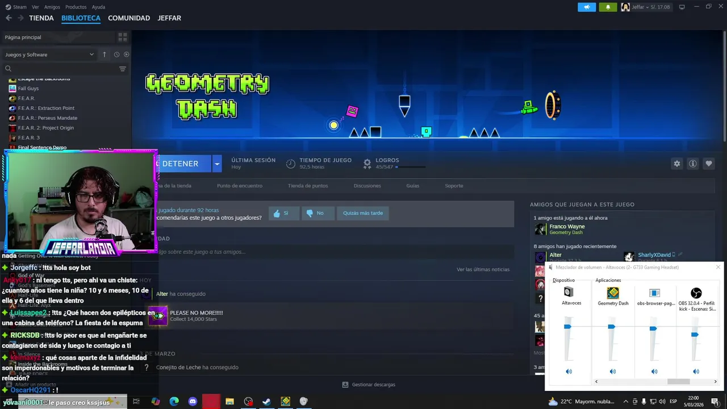Open Jeffar account wallet dropdown
This screenshot has width=727, height=409.
click(651, 7)
